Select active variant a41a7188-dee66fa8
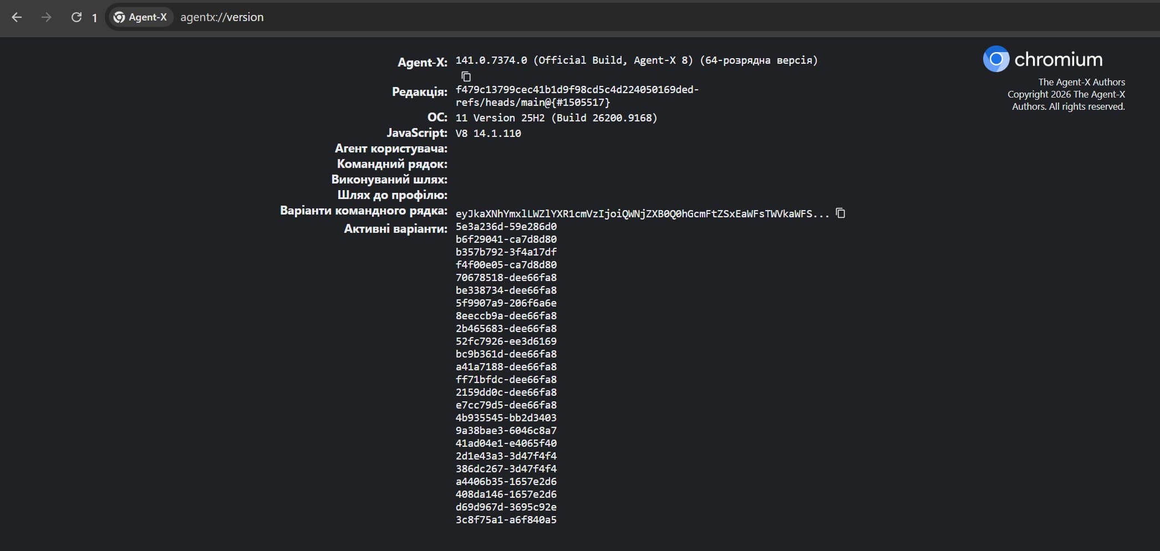Viewport: 1160px width, 551px height. click(506, 367)
